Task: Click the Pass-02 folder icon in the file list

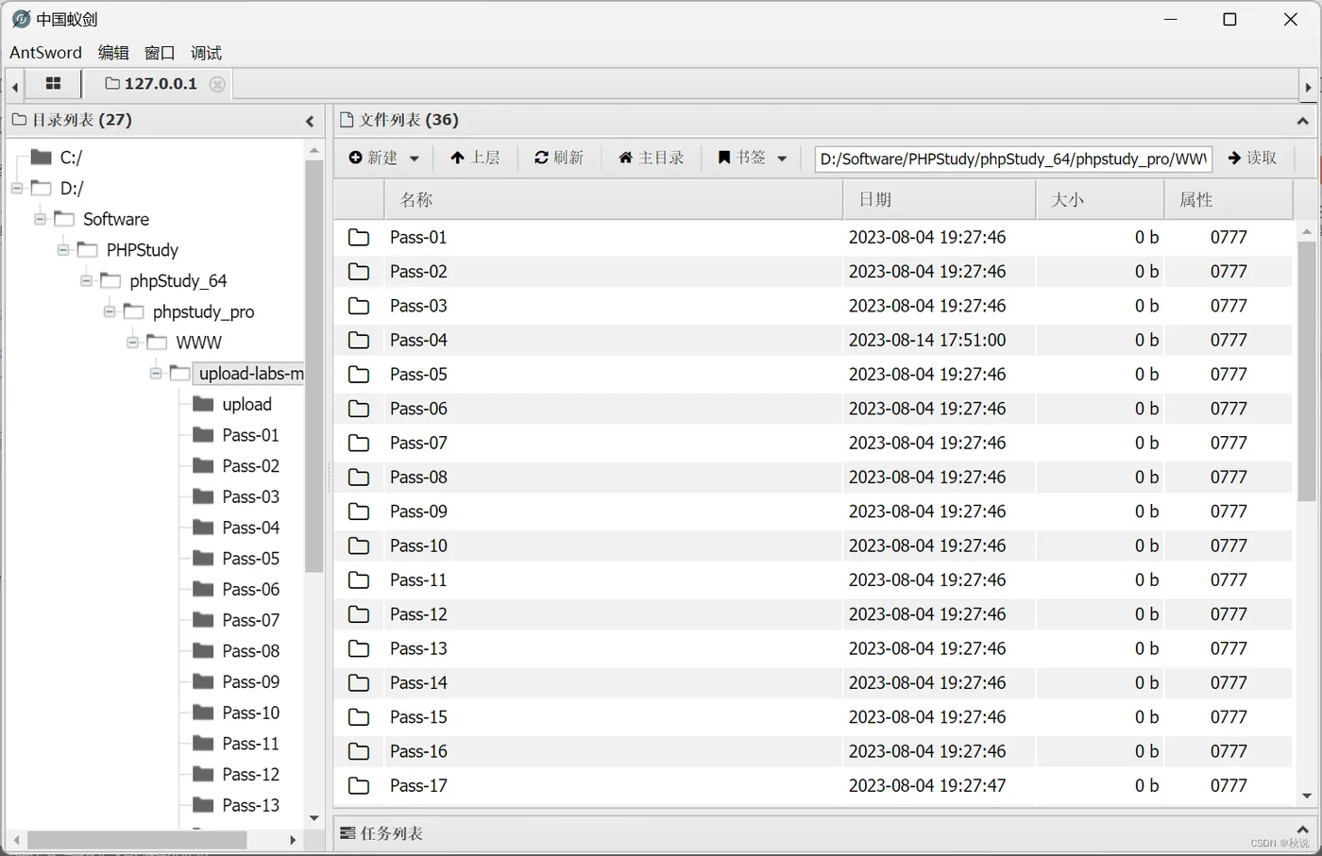Action: 359,272
